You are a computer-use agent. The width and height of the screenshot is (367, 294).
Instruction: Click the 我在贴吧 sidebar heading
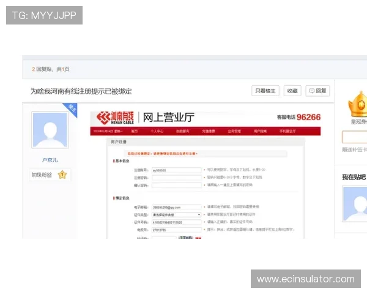pyautogui.click(x=354, y=177)
